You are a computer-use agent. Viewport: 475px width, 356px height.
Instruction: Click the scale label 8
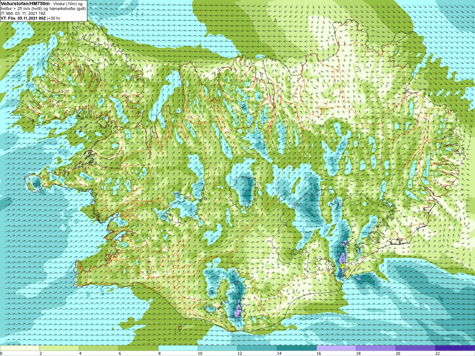pos(160,353)
